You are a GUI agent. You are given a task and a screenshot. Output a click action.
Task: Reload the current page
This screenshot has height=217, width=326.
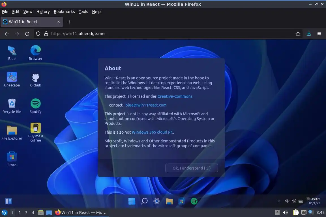click(x=27, y=34)
